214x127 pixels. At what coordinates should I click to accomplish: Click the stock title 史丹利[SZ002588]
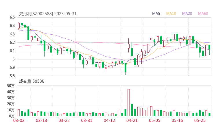36,14
